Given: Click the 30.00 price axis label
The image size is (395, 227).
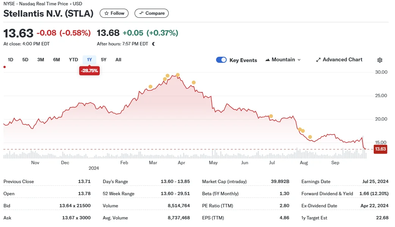Looking at the screenshot, I should 381,72.
